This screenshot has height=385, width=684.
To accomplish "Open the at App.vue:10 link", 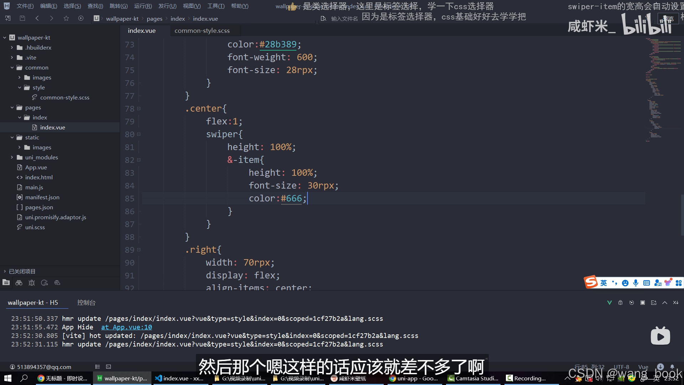I will (x=126, y=327).
